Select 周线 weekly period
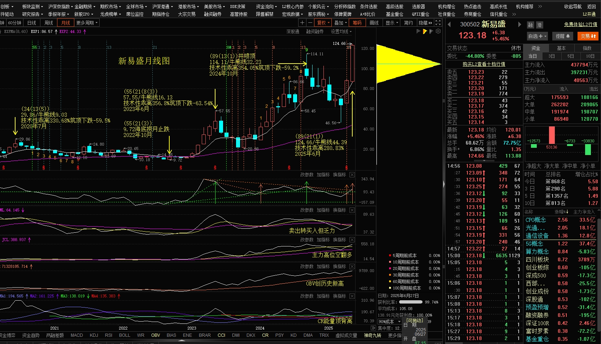The height and width of the screenshot is (344, 601). point(49,23)
